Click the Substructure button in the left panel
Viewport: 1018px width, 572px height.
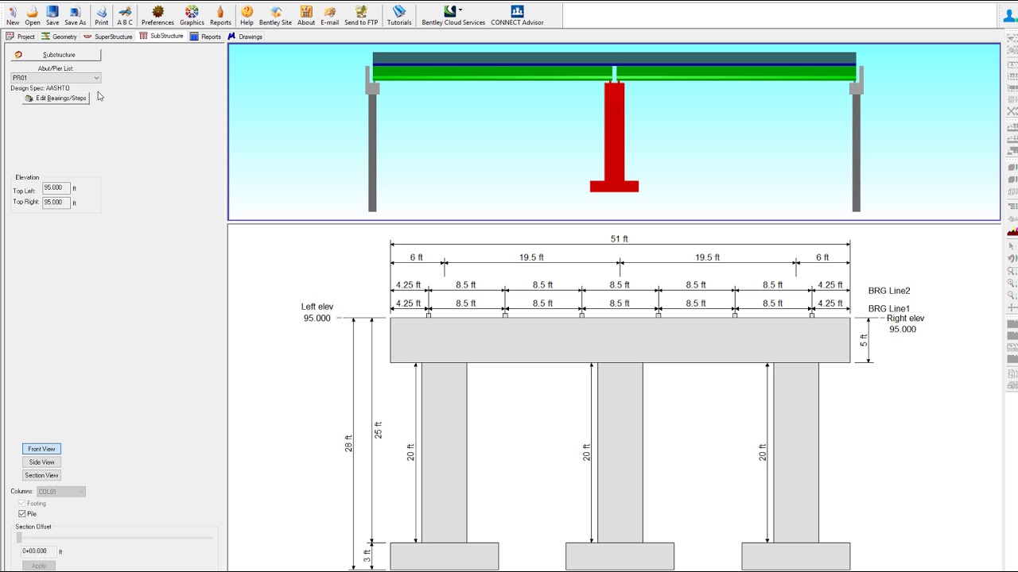56,55
